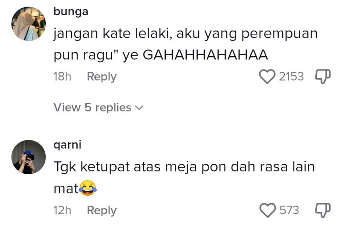Visit the bunga username link
This screenshot has height=229, width=343.
pyautogui.click(x=71, y=12)
